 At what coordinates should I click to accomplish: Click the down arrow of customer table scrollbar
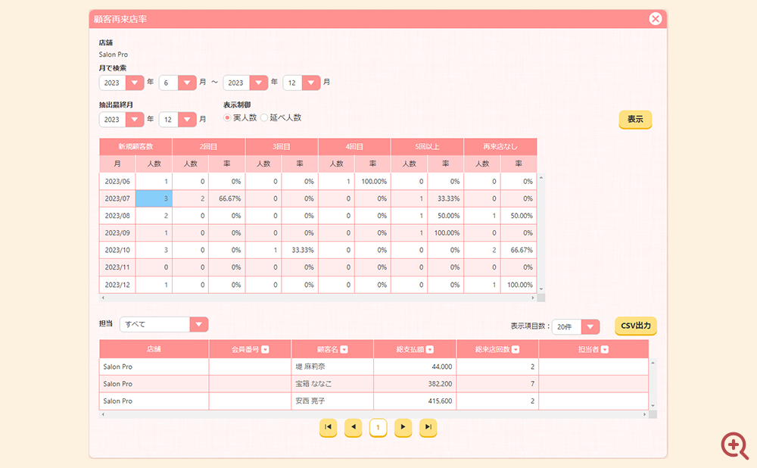(x=653, y=406)
